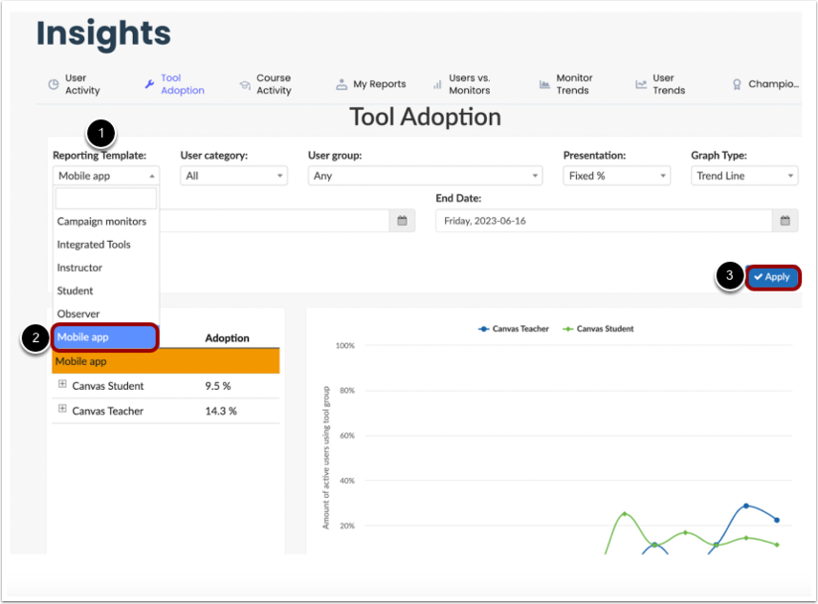Toggle Canvas Teacher series in chart legend
Image resolution: width=818 pixels, height=604 pixels.
coord(514,329)
